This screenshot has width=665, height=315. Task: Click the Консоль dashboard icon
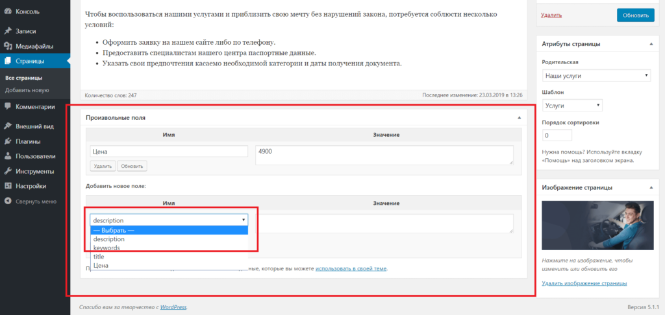pos(8,12)
